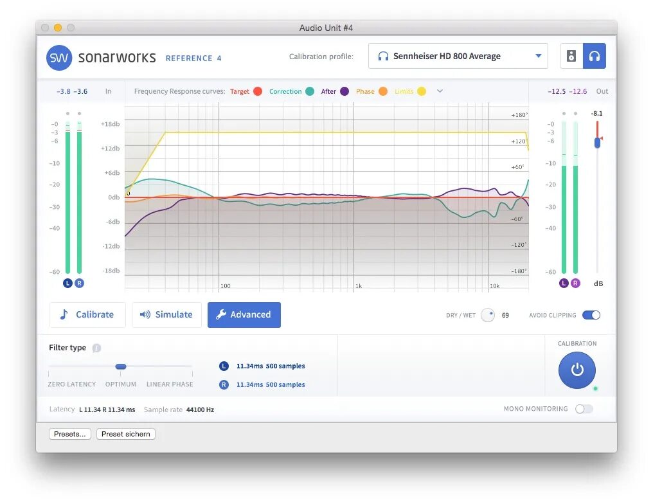Select Linear Phase filter type

170,384
